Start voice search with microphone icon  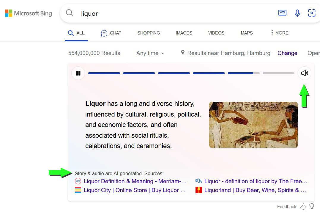(x=297, y=13)
